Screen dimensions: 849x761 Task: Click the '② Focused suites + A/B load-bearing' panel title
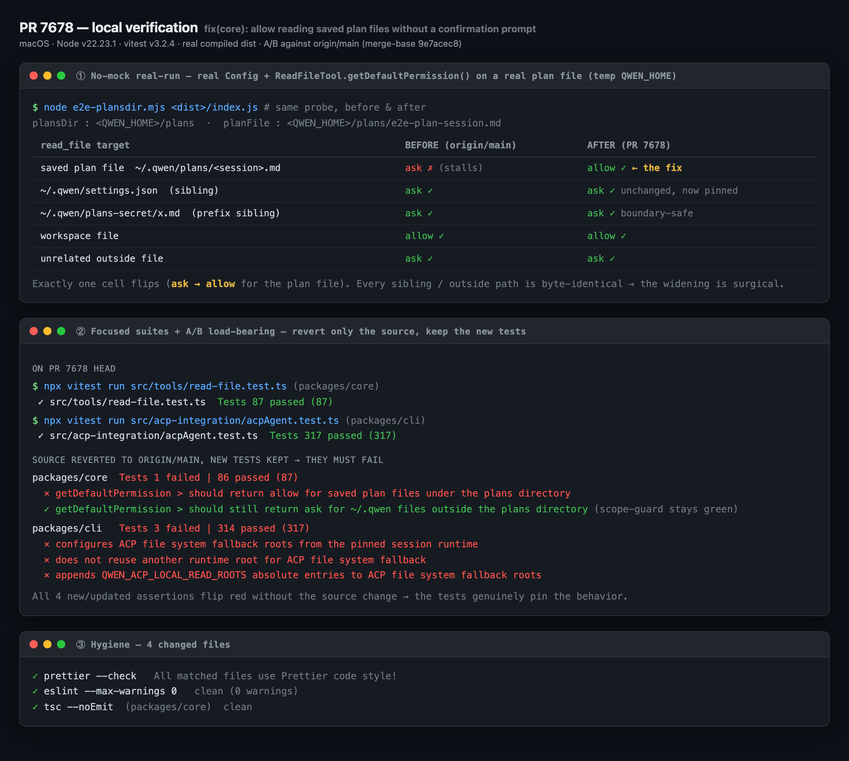(301, 331)
